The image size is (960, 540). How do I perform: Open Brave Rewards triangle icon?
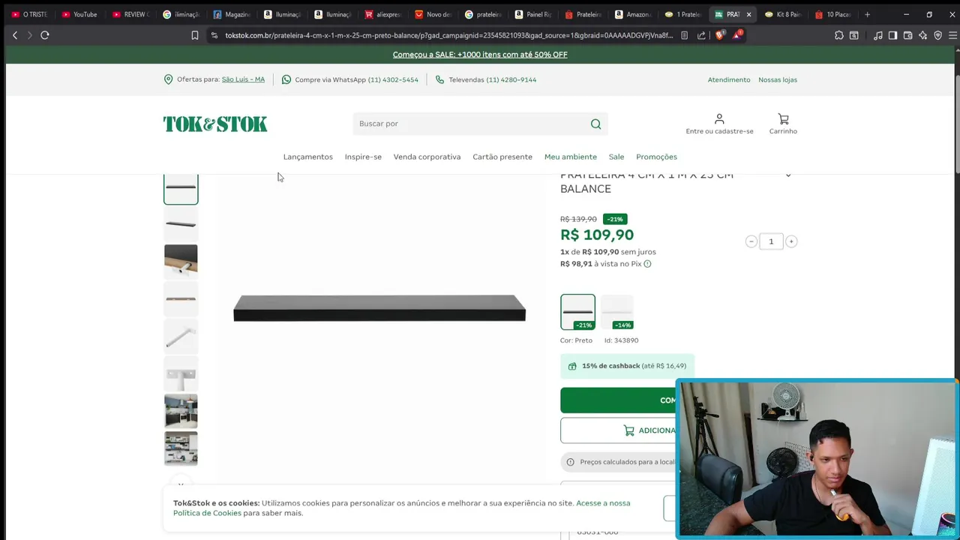pyautogui.click(x=737, y=35)
